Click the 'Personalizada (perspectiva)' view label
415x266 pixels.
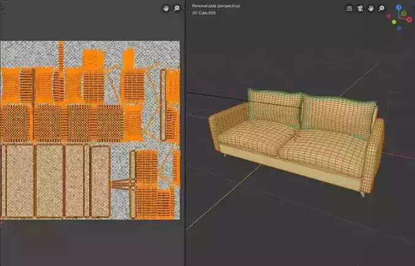pos(216,6)
